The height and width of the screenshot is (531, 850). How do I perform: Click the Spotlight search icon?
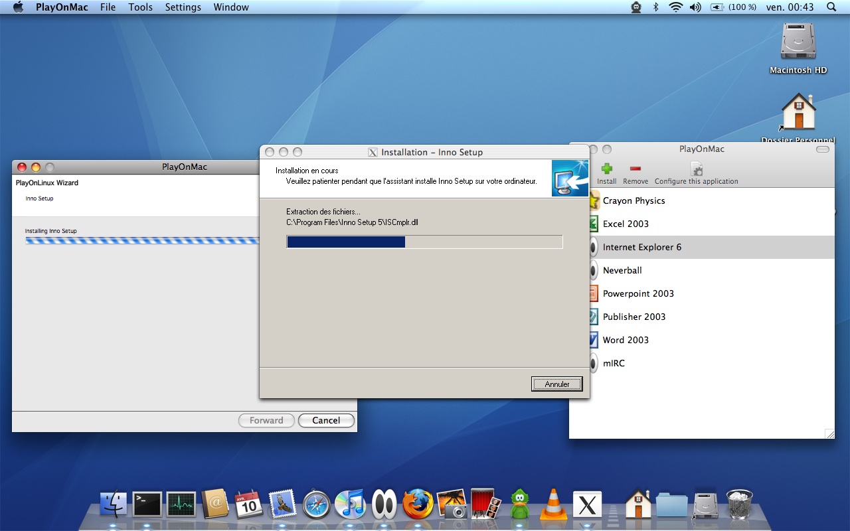[831, 7]
